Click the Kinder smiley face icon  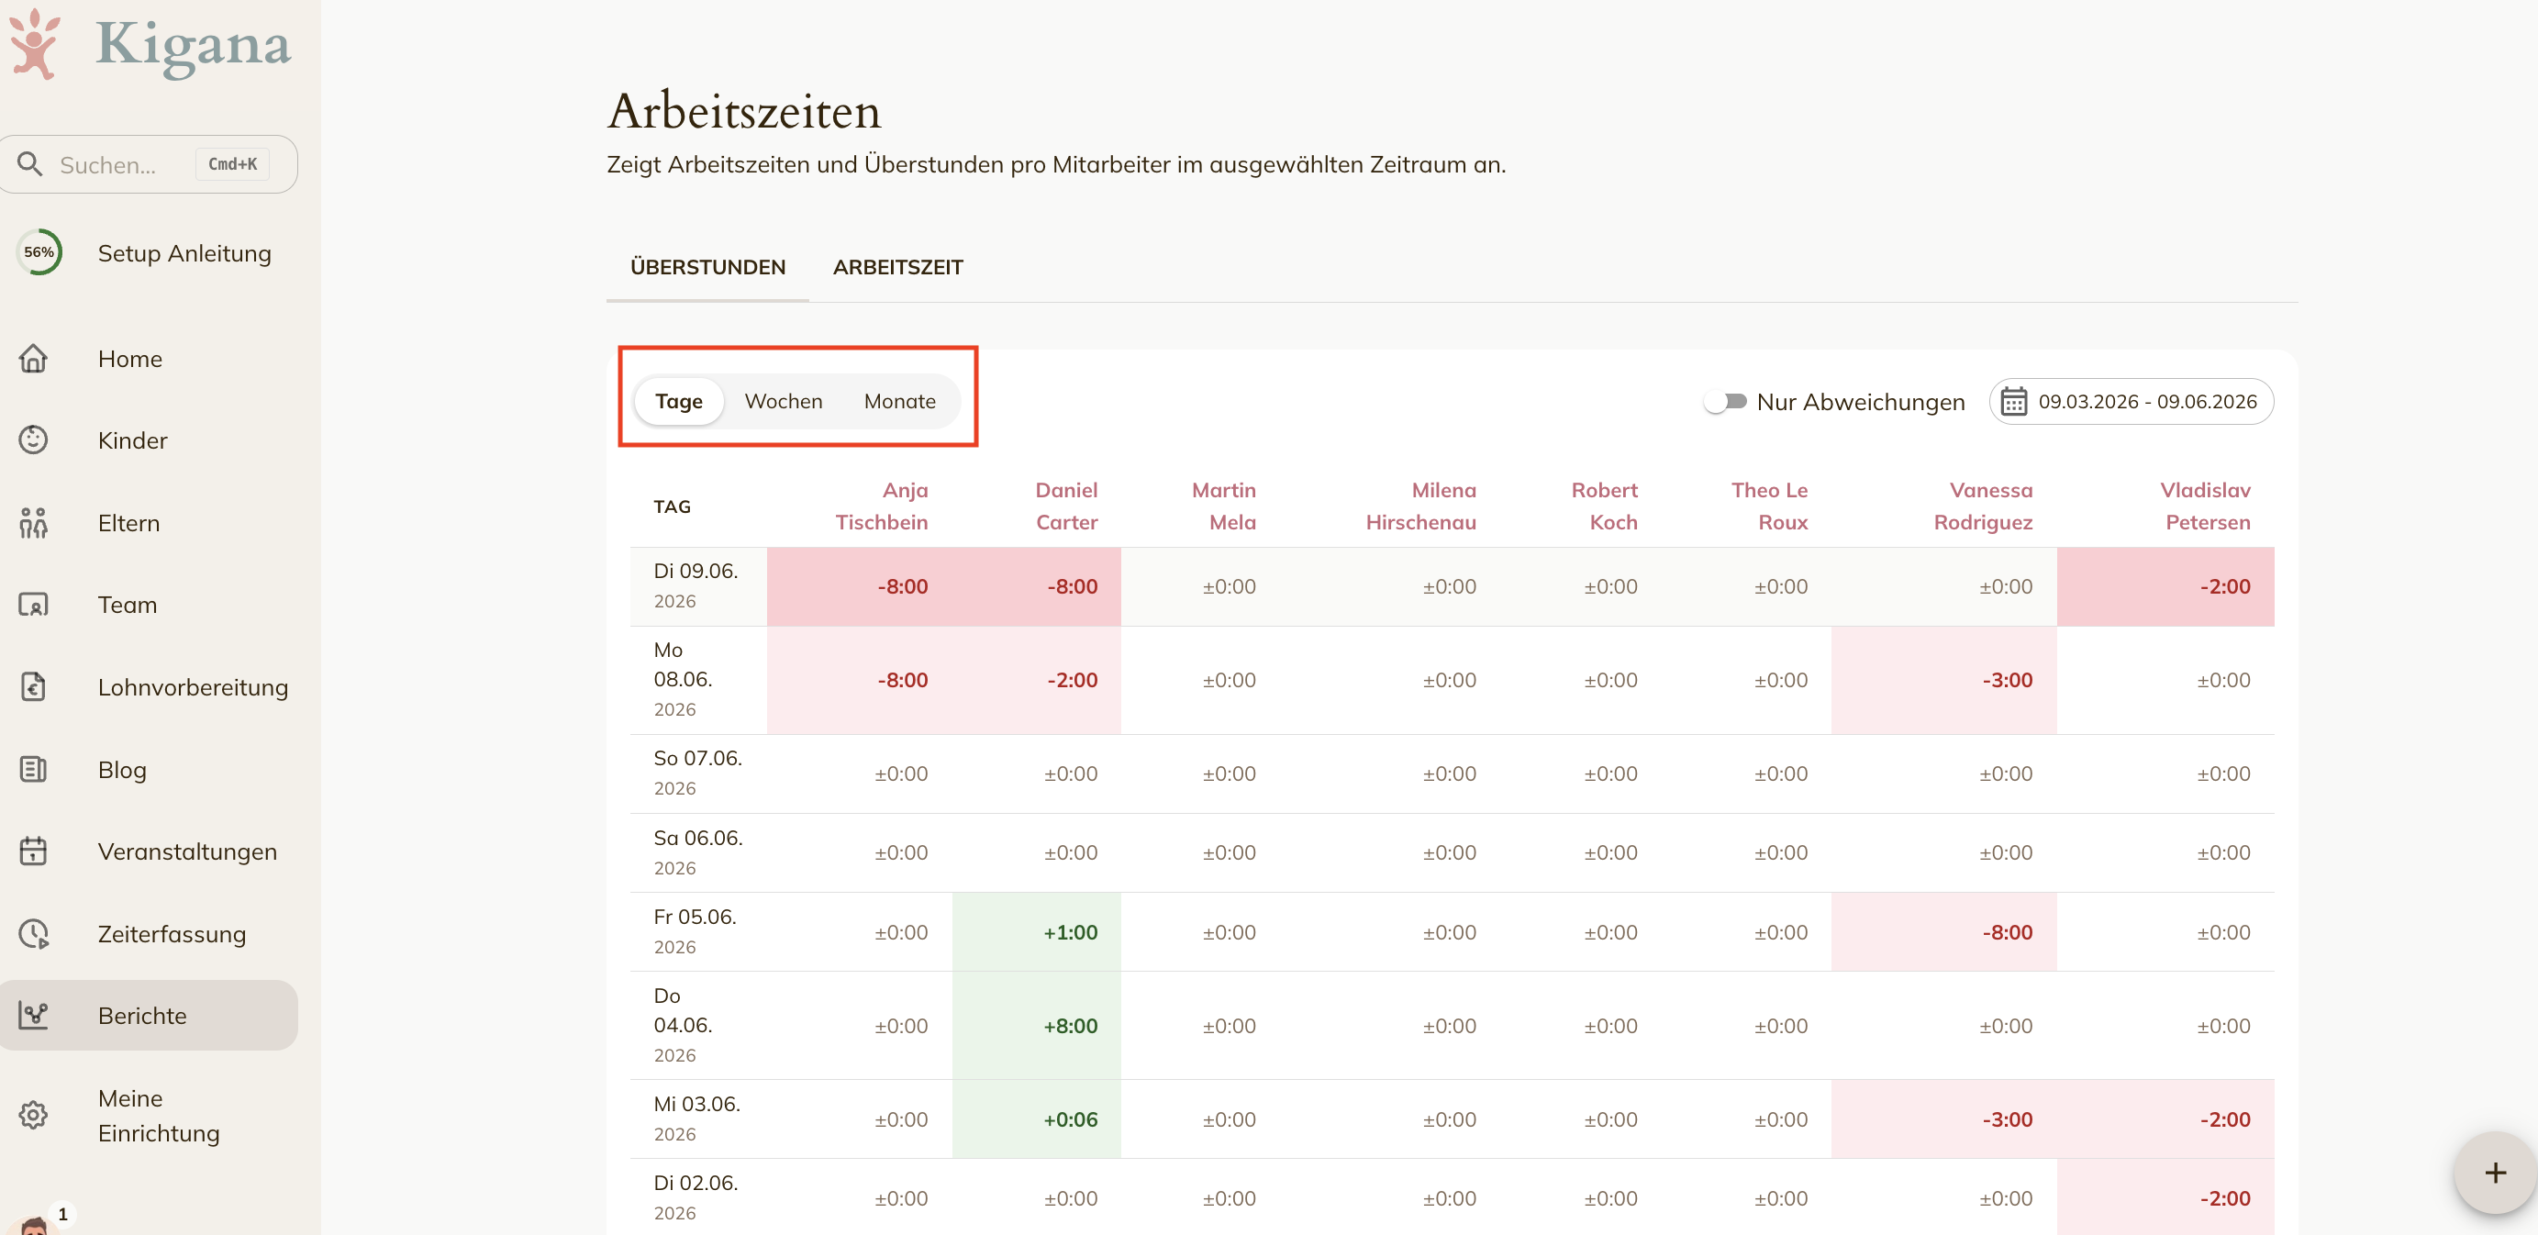pos(34,440)
